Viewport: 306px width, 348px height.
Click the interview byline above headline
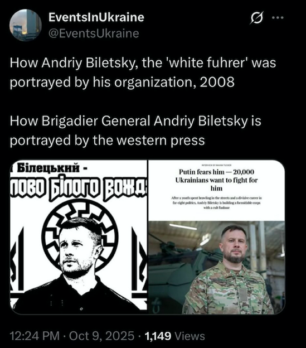[216, 165]
